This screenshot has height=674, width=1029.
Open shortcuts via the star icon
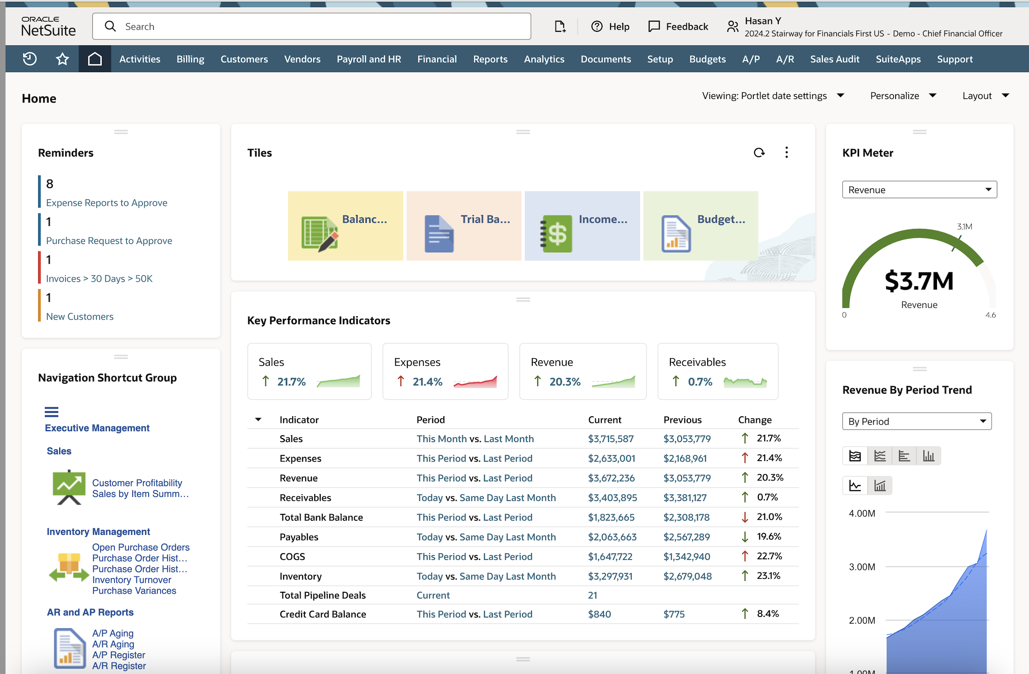coord(62,59)
